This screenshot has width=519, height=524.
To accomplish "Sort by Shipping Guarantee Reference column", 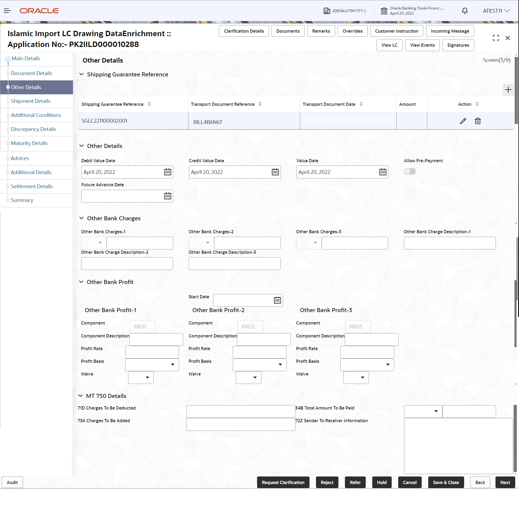I will point(149,104).
